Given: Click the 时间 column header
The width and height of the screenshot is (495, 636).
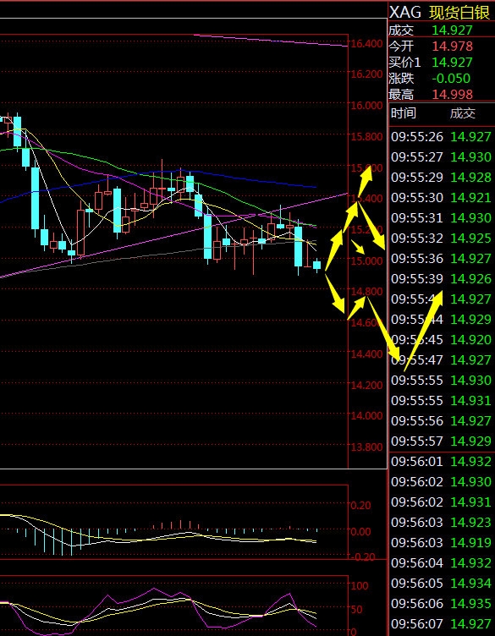Looking at the screenshot, I should click(x=404, y=113).
